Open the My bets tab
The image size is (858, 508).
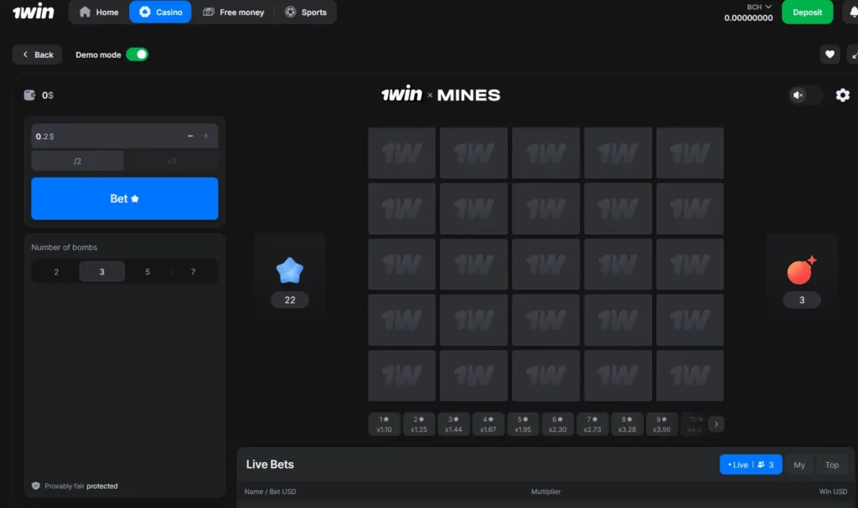[799, 464]
